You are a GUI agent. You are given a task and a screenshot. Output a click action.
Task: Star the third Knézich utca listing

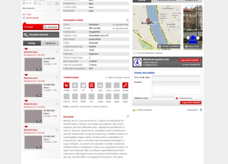click(x=57, y=104)
